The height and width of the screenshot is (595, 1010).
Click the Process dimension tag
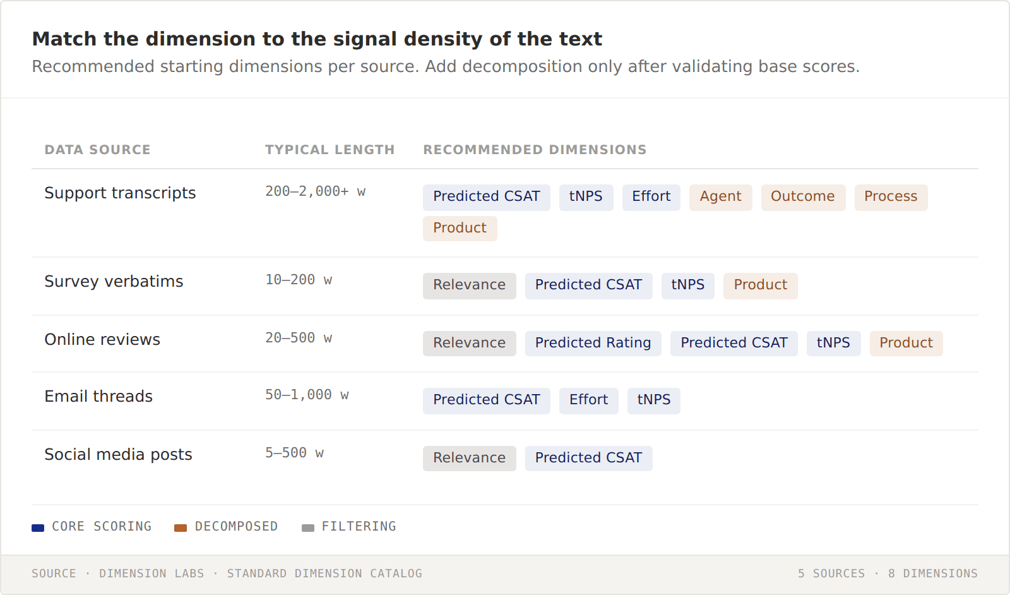pos(891,197)
